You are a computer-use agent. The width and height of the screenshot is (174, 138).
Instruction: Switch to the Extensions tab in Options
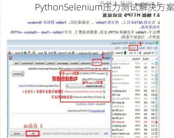[x=40, y=63]
